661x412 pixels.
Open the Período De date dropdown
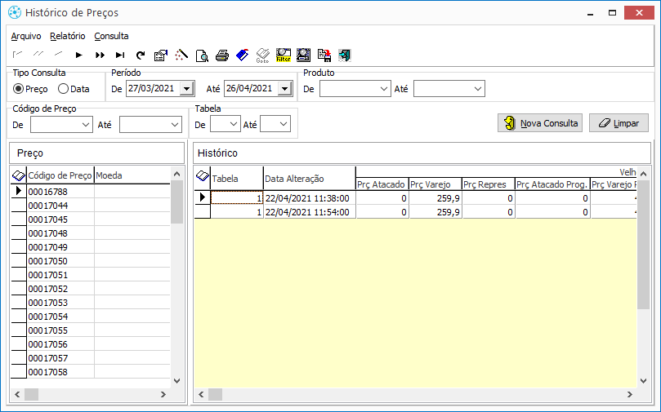pyautogui.click(x=187, y=89)
